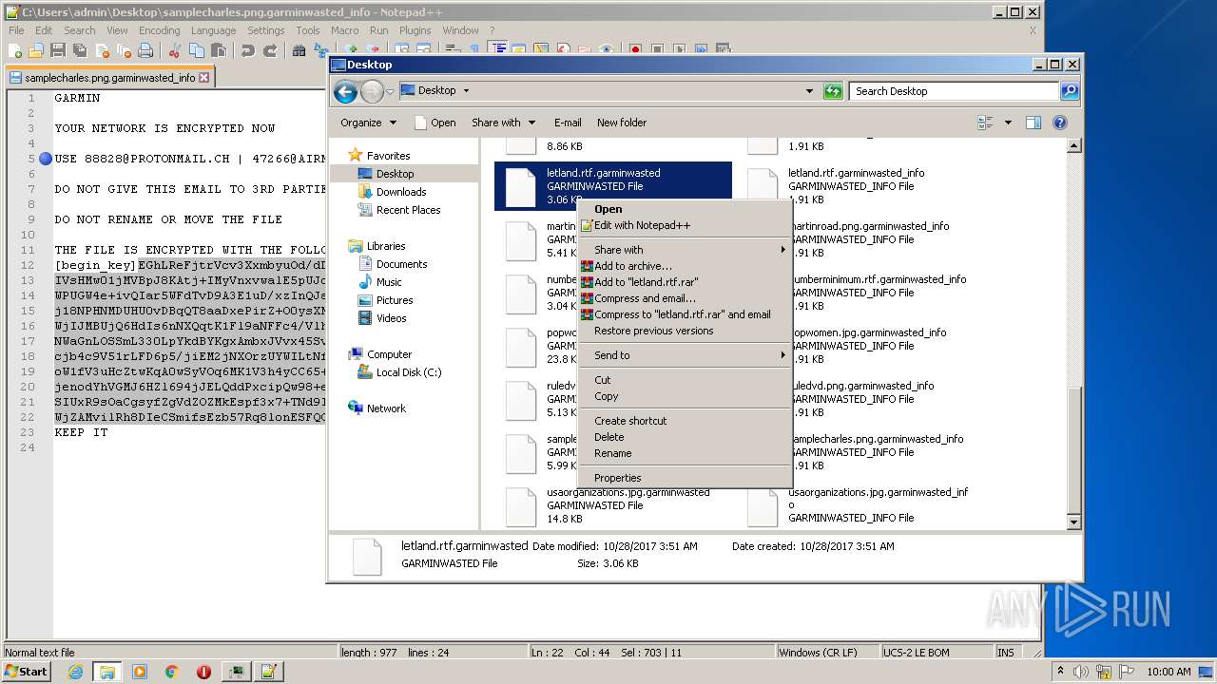Open Encoding menu in Notepad++
Screen dimensions: 1217x684
point(159,30)
